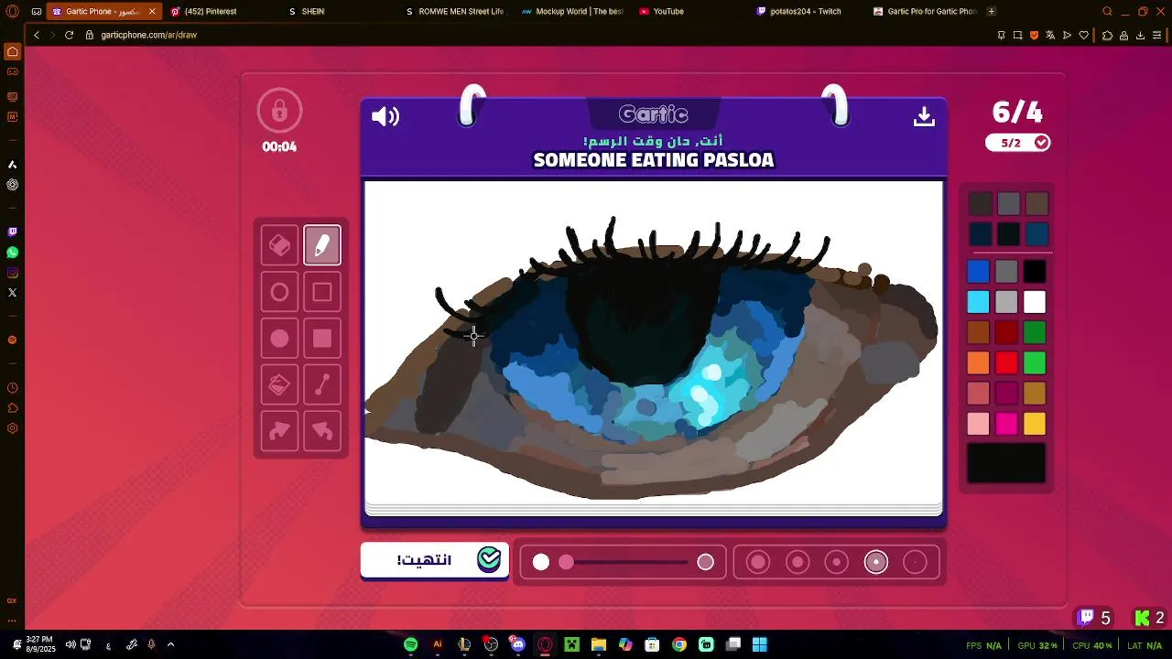Close the Gartic Phone tab

point(152,12)
